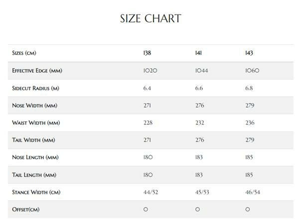This screenshot has height=224, width=299.
Task: Select the 45/53 stance width value
Action: [x=203, y=192]
